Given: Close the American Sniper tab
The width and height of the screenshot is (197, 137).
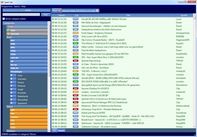Looking at the screenshot, I should point(97,11).
